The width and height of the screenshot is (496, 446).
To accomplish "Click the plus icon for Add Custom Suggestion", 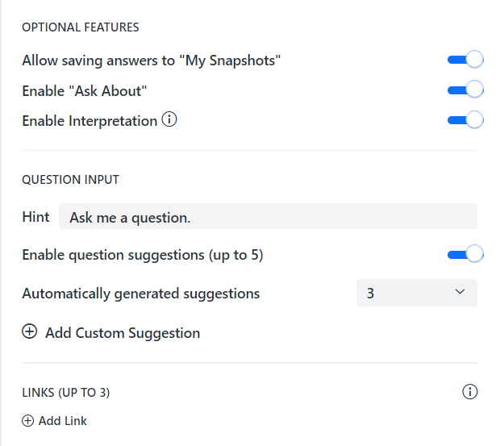I will tap(30, 332).
